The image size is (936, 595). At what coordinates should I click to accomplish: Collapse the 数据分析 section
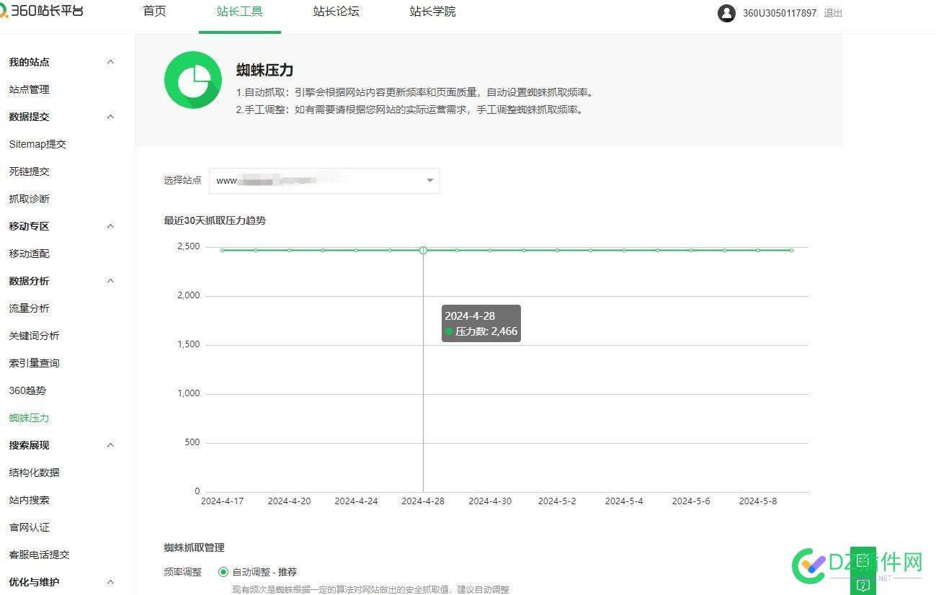pos(110,281)
